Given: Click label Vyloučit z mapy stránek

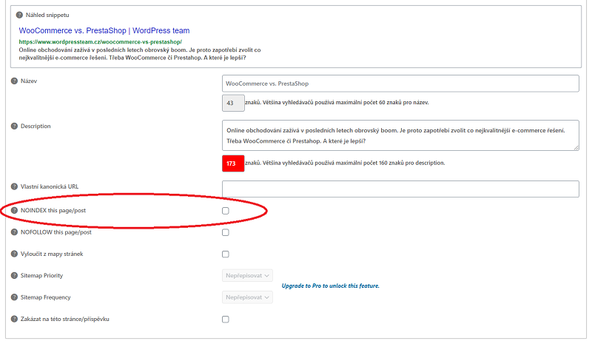Looking at the screenshot, I should click(x=52, y=254).
